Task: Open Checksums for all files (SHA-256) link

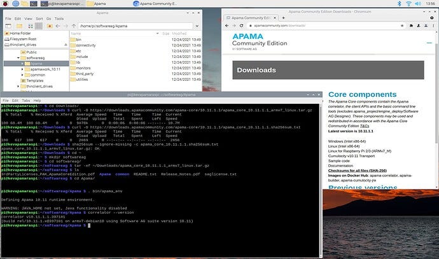Action: pos(358,171)
